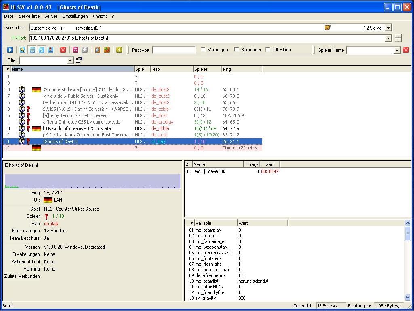The height and width of the screenshot is (311, 414).
Task: Open the Serverliste menu
Action: click(30, 16)
